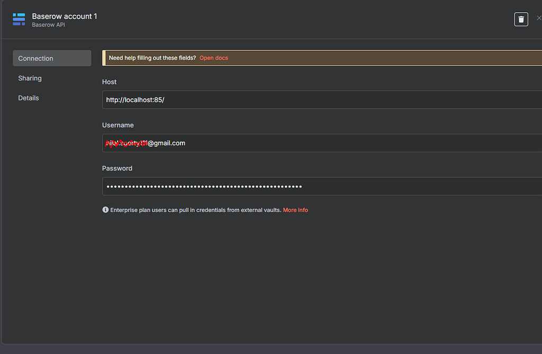This screenshot has height=354, width=542.
Task: Click into the Username email field
Action: [318, 143]
